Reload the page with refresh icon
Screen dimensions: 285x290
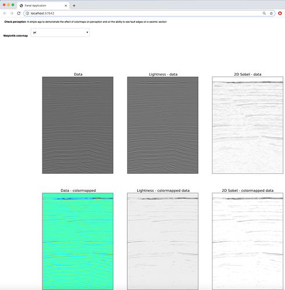click(19, 13)
